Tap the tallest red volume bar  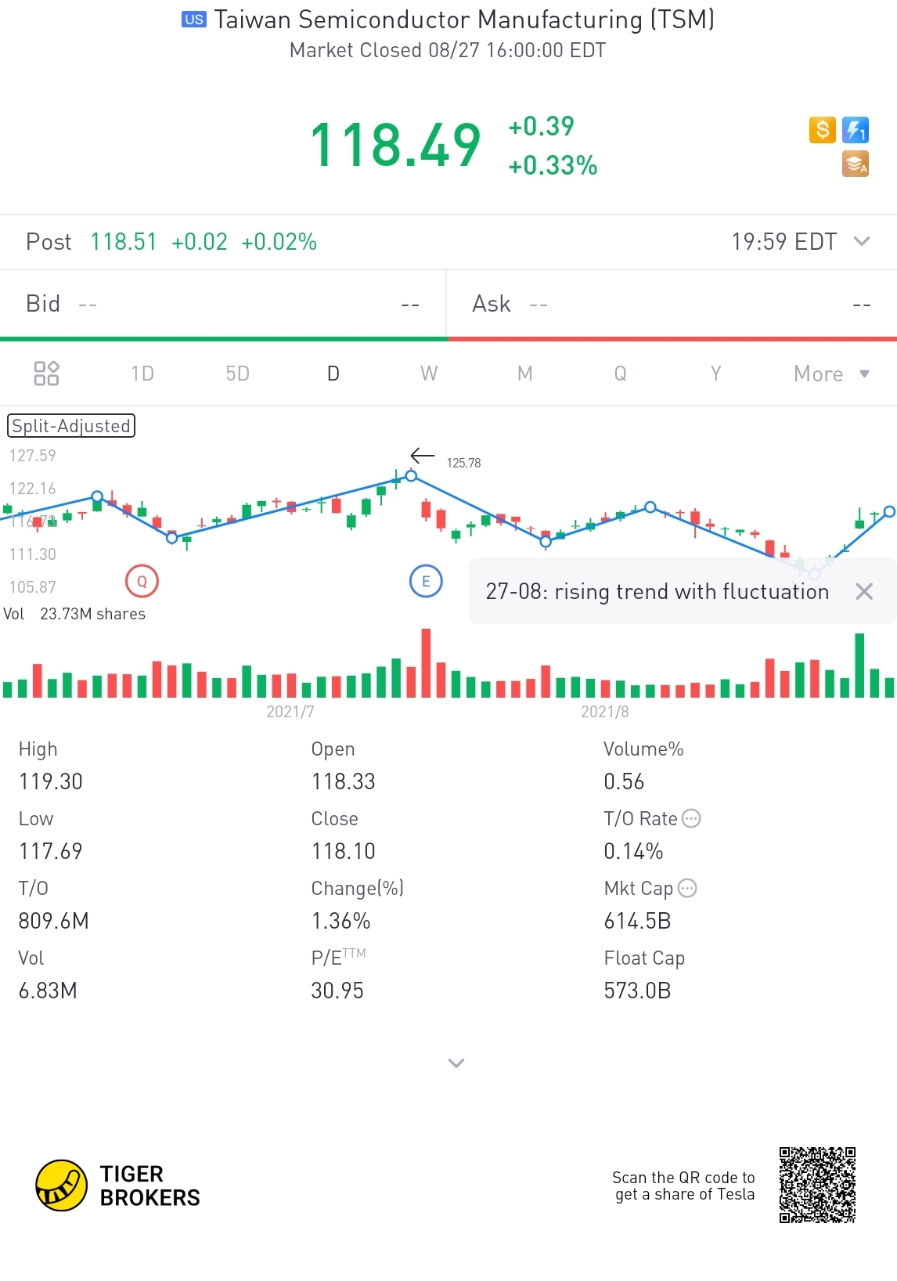(x=426, y=662)
